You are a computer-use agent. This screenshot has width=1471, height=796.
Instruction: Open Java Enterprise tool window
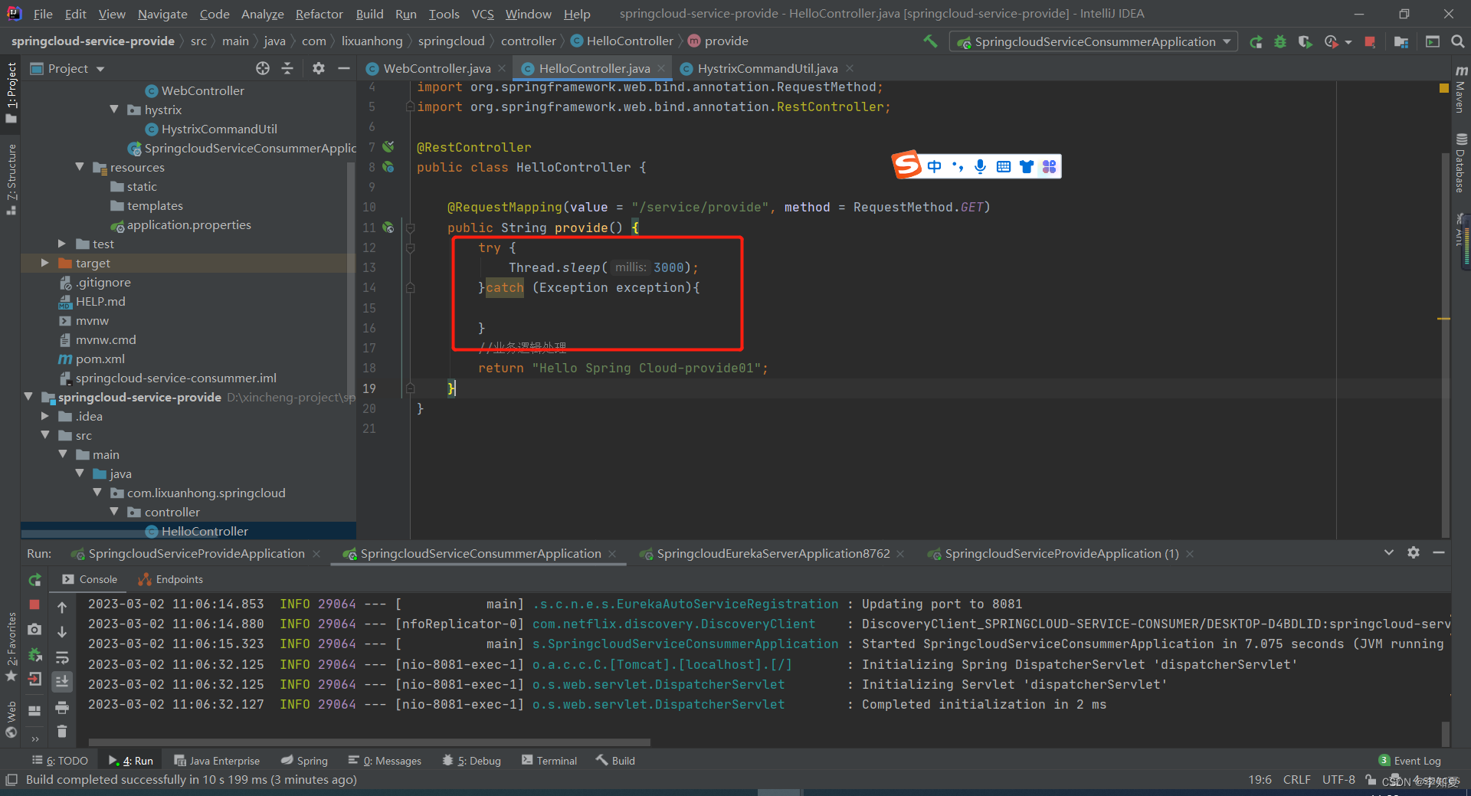(217, 760)
